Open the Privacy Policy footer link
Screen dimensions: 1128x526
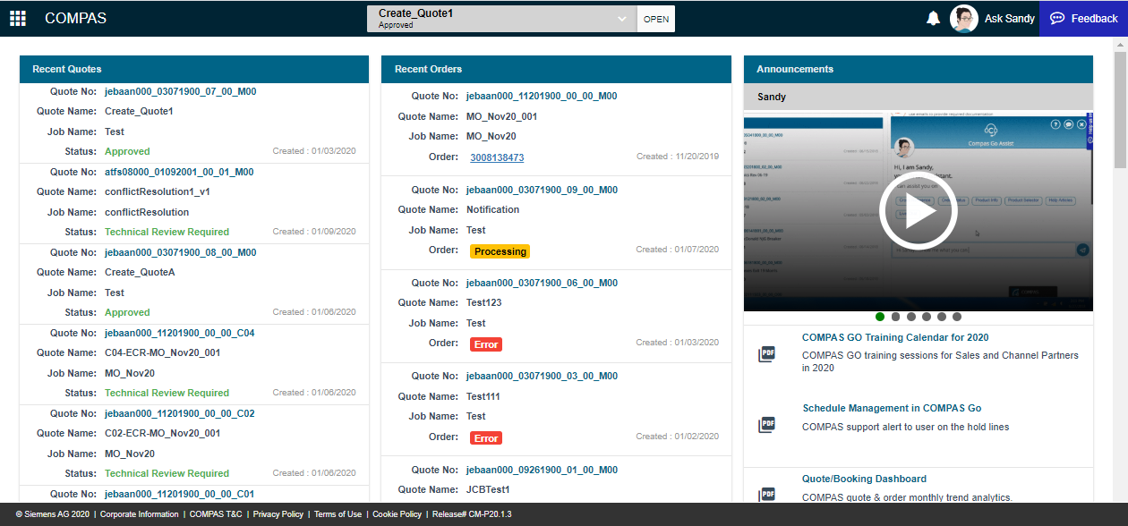click(x=278, y=513)
